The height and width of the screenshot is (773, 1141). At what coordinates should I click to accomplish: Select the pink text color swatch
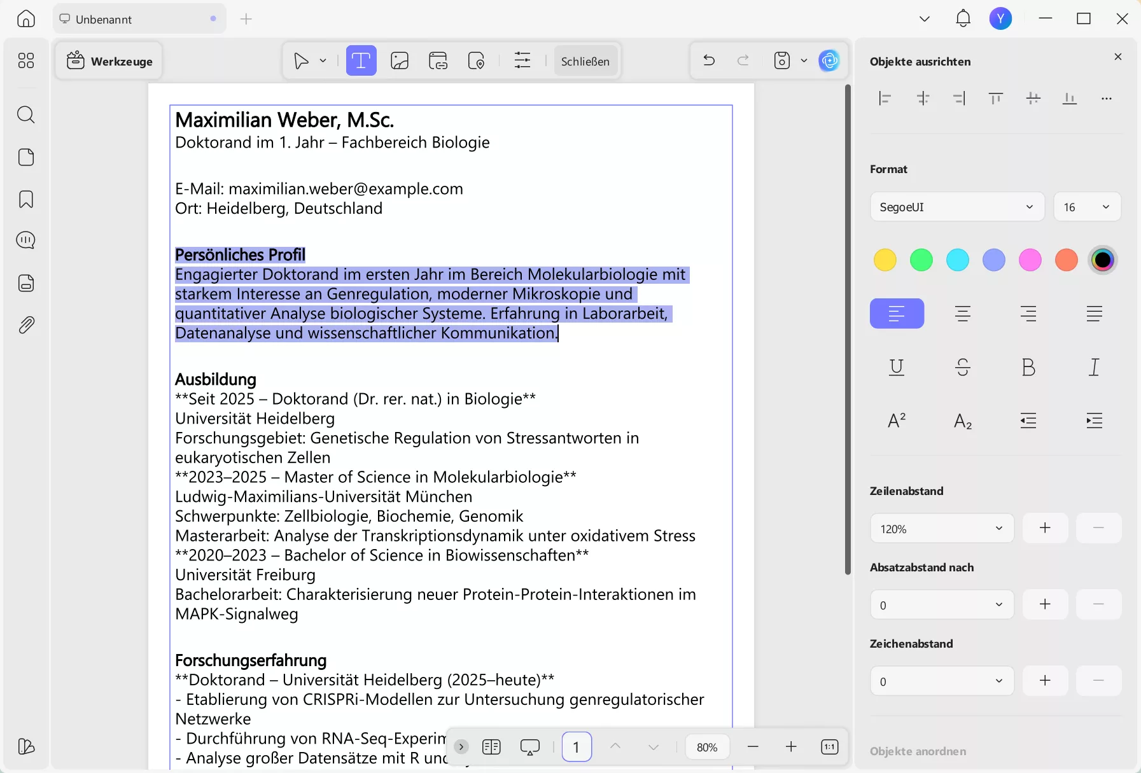pos(1030,260)
